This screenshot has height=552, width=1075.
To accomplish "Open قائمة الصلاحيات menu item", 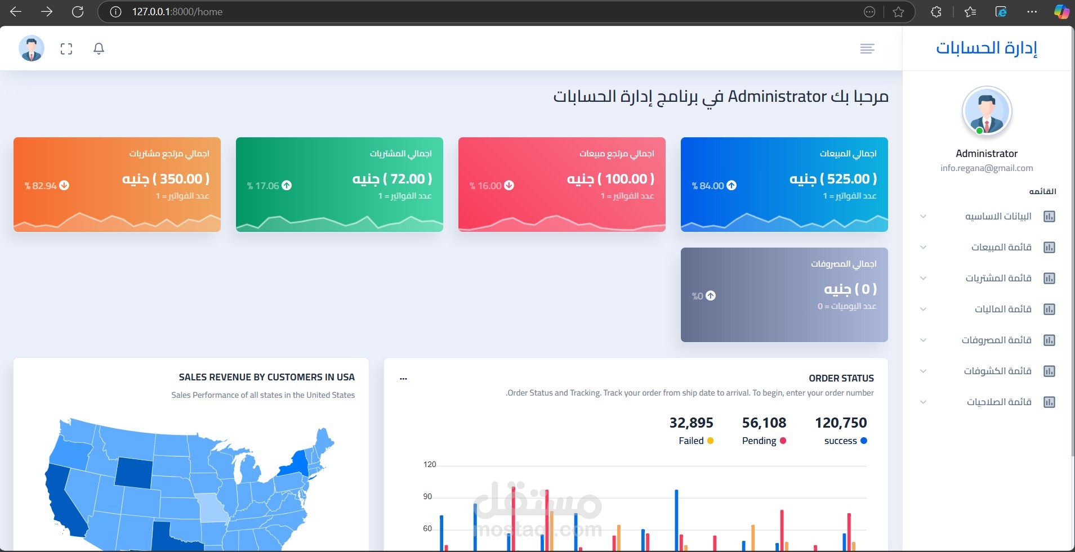I will 987,402.
